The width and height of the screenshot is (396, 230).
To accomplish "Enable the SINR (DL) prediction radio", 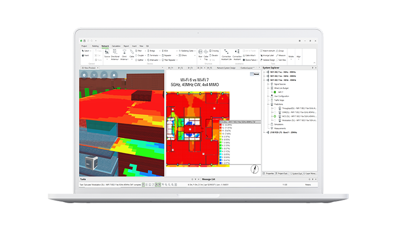I will (275, 112).
